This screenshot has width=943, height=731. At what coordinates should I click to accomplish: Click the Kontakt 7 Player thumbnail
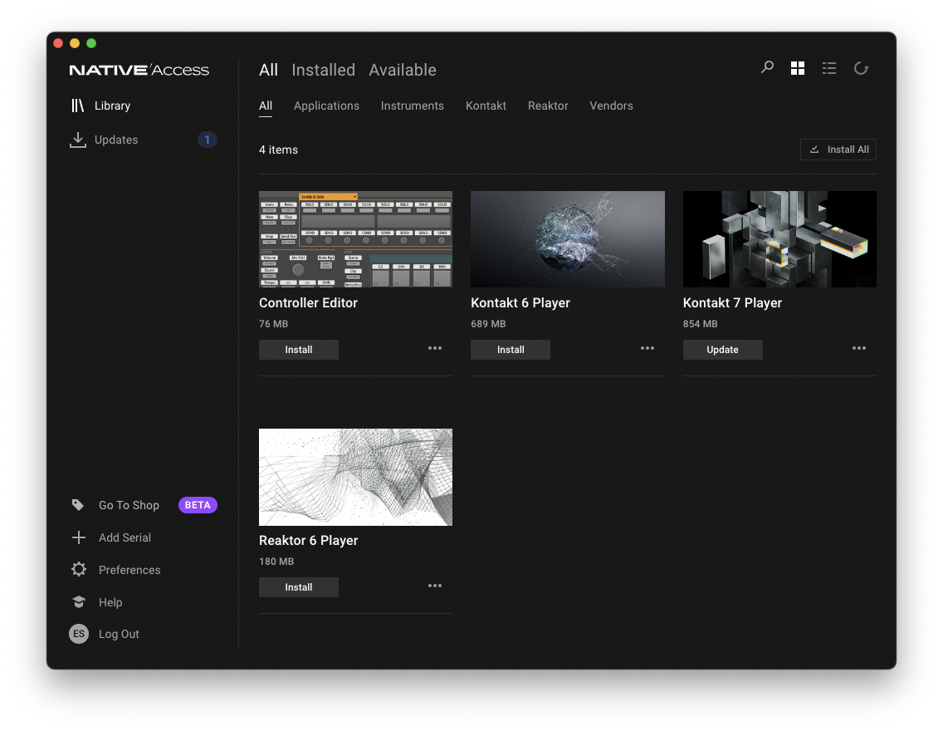(779, 239)
